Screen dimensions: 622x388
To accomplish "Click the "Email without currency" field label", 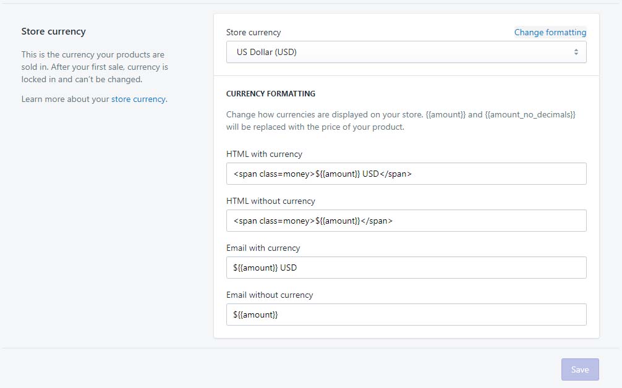I will [270, 295].
